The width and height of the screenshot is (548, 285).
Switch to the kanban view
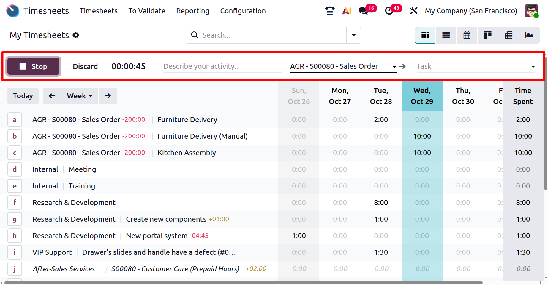click(x=487, y=35)
